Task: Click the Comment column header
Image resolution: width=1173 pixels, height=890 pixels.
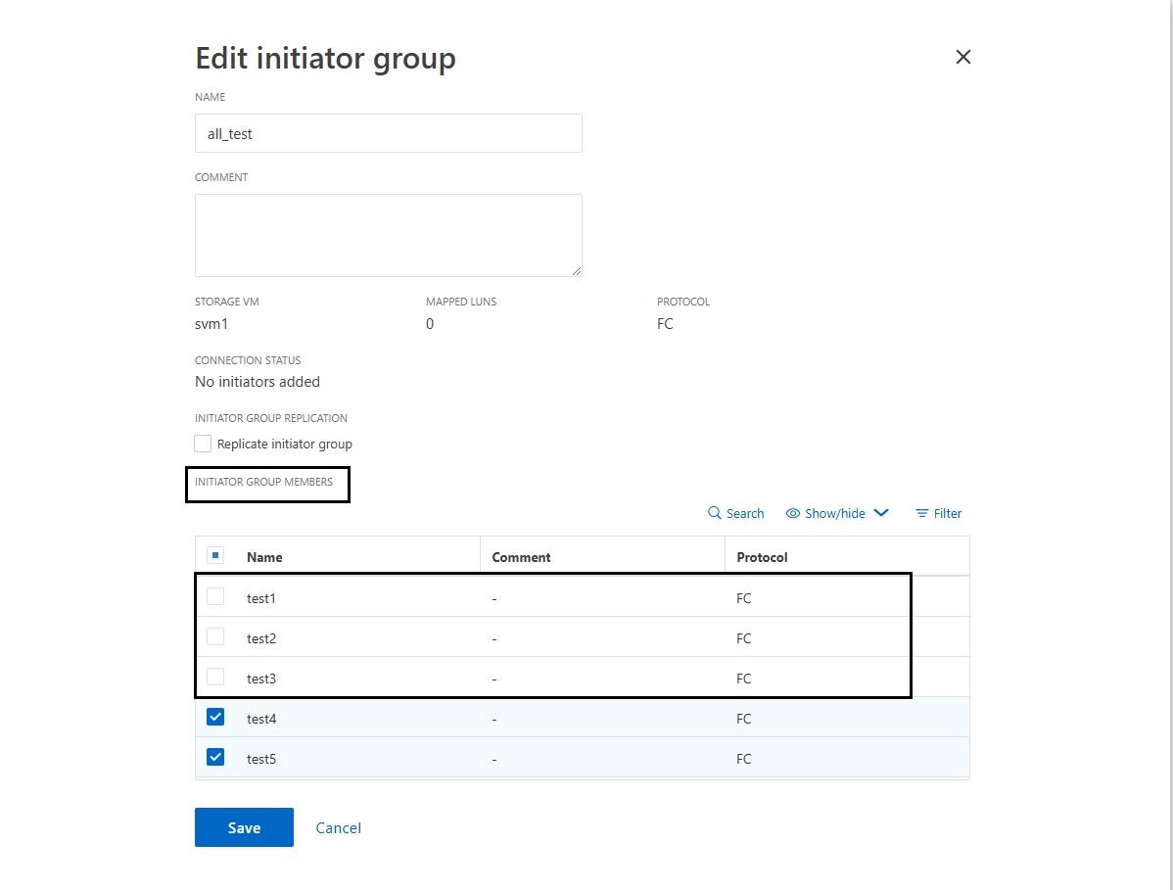Action: (x=521, y=557)
